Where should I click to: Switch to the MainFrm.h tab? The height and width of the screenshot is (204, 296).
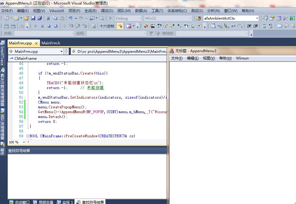click(x=51, y=43)
